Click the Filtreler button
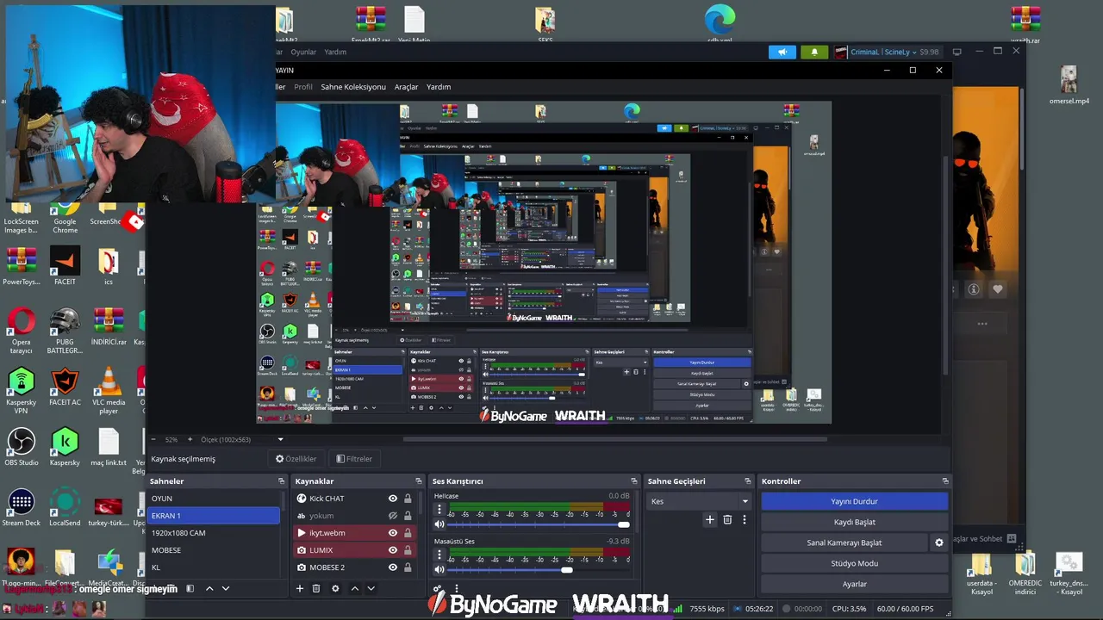 pos(354,459)
